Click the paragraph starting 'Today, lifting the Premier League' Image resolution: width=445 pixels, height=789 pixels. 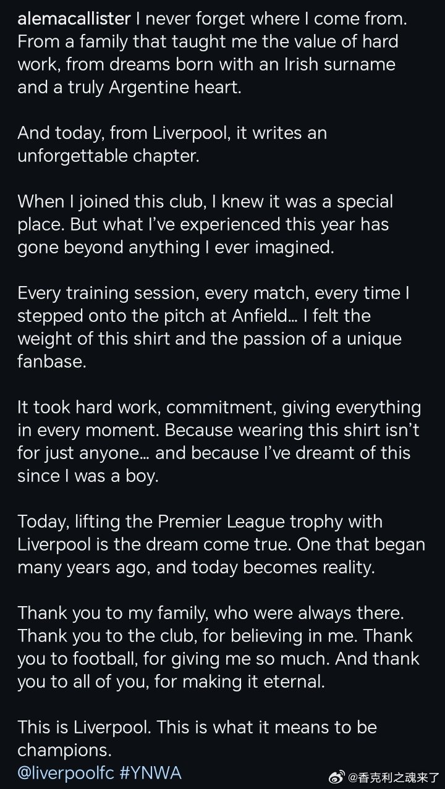coord(221,544)
